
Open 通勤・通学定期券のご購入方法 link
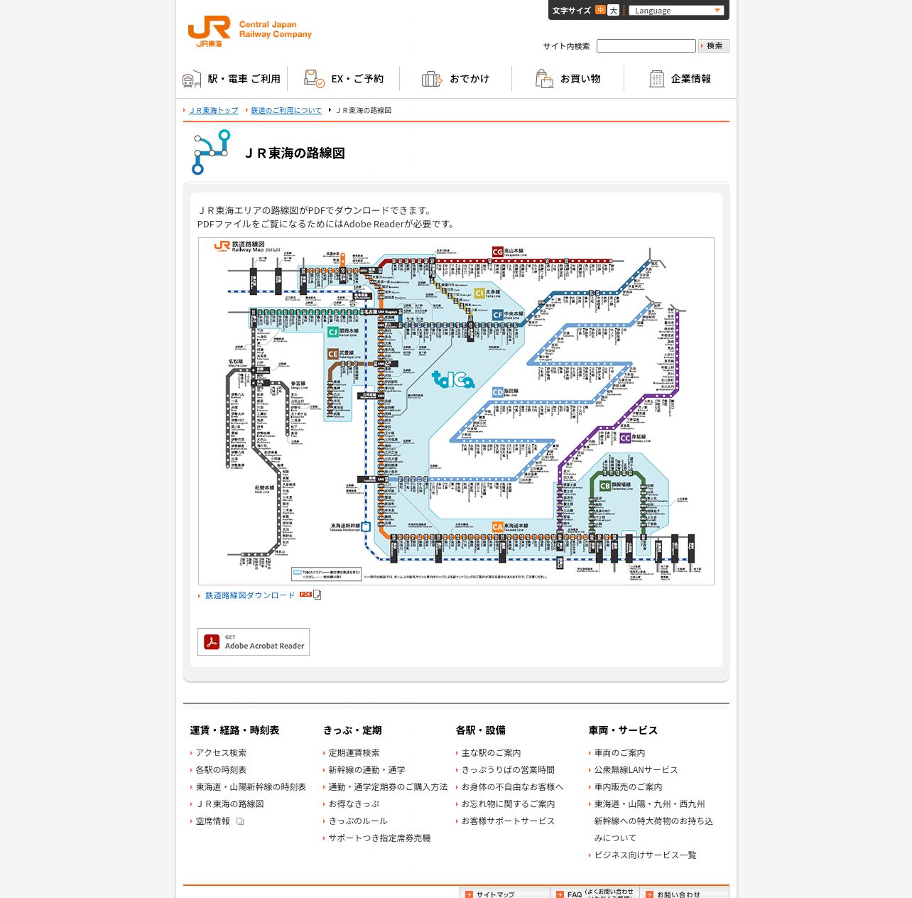pos(388,787)
